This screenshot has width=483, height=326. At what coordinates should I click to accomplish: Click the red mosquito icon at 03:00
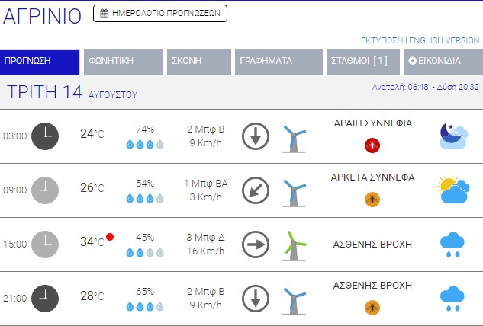372,144
